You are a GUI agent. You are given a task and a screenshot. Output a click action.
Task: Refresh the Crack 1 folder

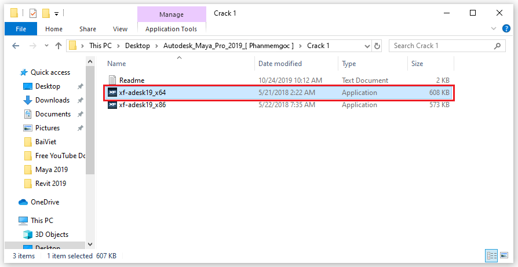point(377,46)
